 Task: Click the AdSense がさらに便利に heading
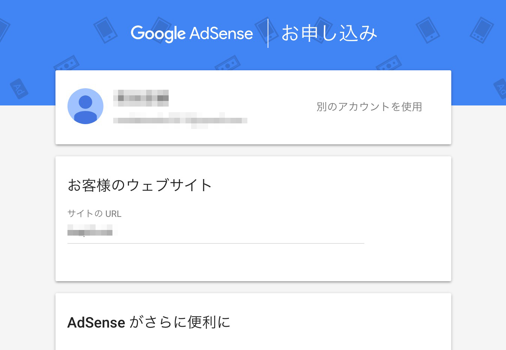coord(149,322)
